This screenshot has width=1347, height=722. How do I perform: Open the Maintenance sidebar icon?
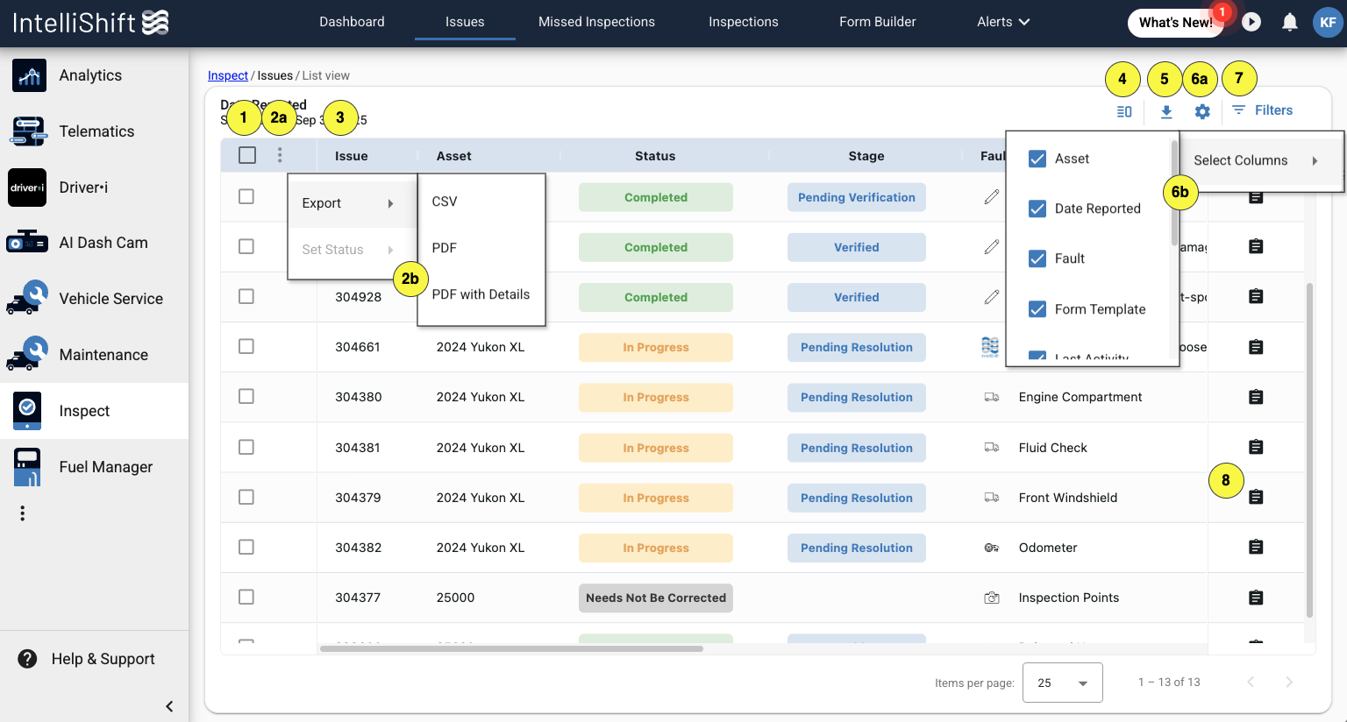coord(27,355)
